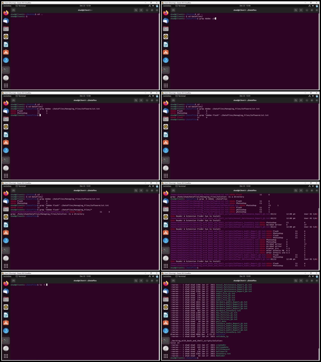Image resolution: width=321 pixels, height=362 pixels.
Task: Open Help in the dock where only 'ls -l' is typed
Action: coord(6,331)
